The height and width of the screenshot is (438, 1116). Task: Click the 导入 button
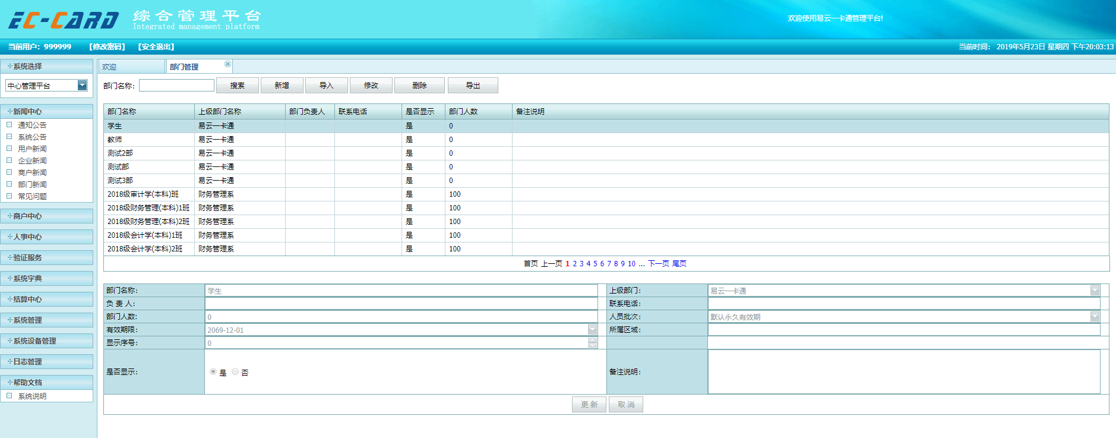(x=327, y=86)
